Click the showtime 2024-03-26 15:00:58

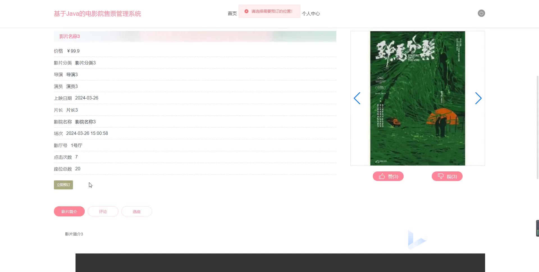pyautogui.click(x=87, y=133)
